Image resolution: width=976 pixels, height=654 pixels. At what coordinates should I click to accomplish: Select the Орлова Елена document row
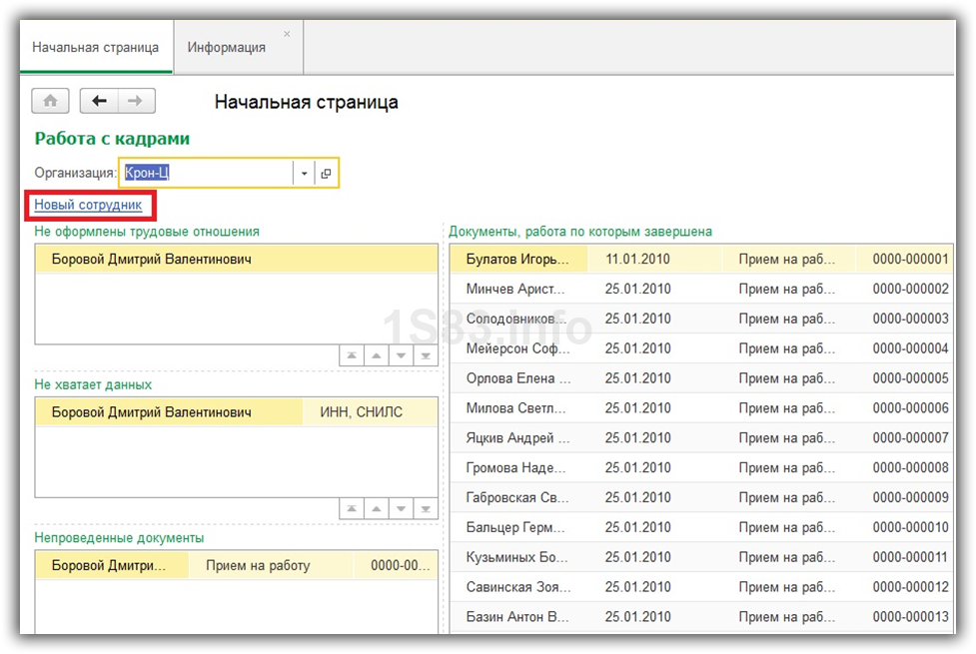click(517, 378)
